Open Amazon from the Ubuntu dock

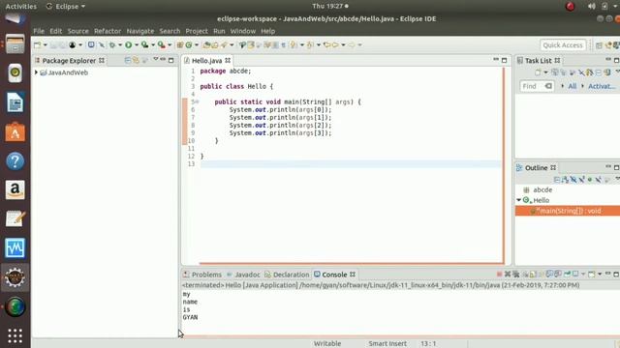(15, 189)
